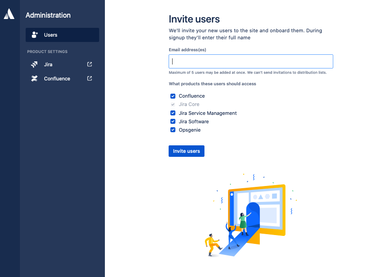The image size is (366, 277).
Task: Click the Atlassian logo icon
Action: coord(9,14)
